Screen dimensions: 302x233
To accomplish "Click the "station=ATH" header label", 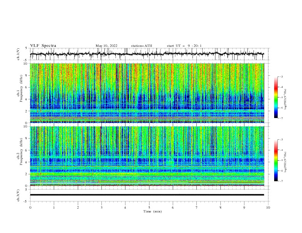I will pyautogui.click(x=141, y=46).
